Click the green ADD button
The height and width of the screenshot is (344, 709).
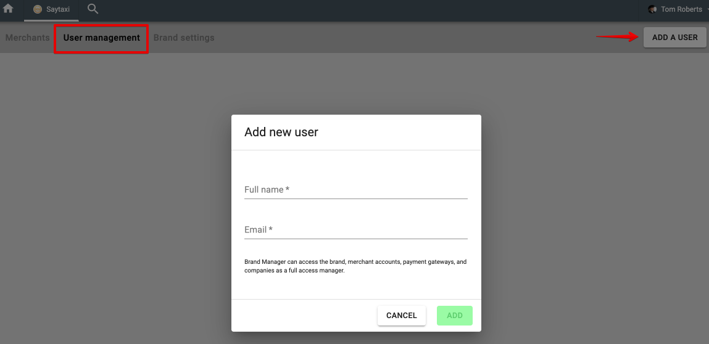[x=454, y=315]
